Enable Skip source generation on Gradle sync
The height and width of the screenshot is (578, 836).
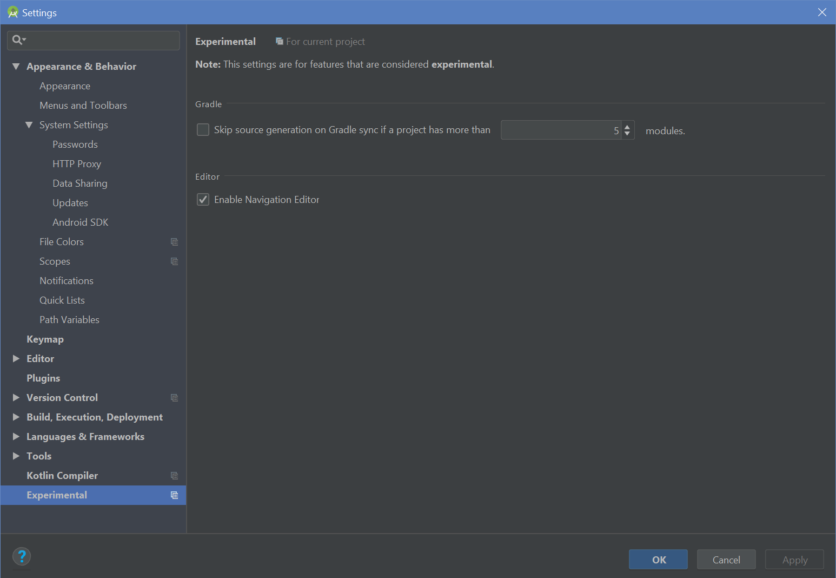203,130
